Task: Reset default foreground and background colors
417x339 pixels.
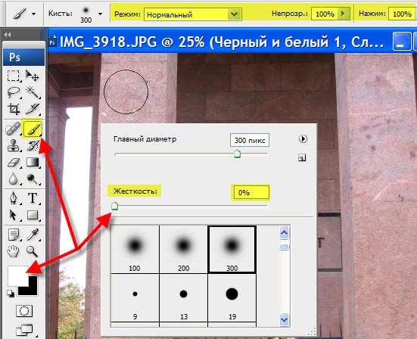Action: click(x=11, y=294)
